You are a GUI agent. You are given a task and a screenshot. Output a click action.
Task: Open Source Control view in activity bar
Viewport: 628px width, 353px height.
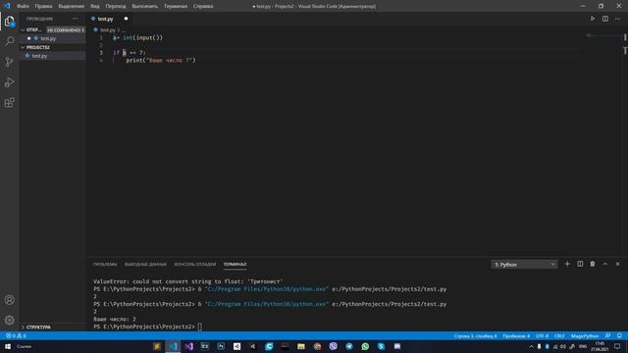click(9, 62)
